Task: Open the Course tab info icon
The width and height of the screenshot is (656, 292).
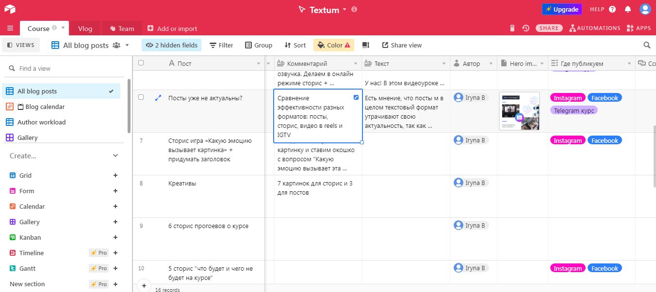Action: (54, 28)
